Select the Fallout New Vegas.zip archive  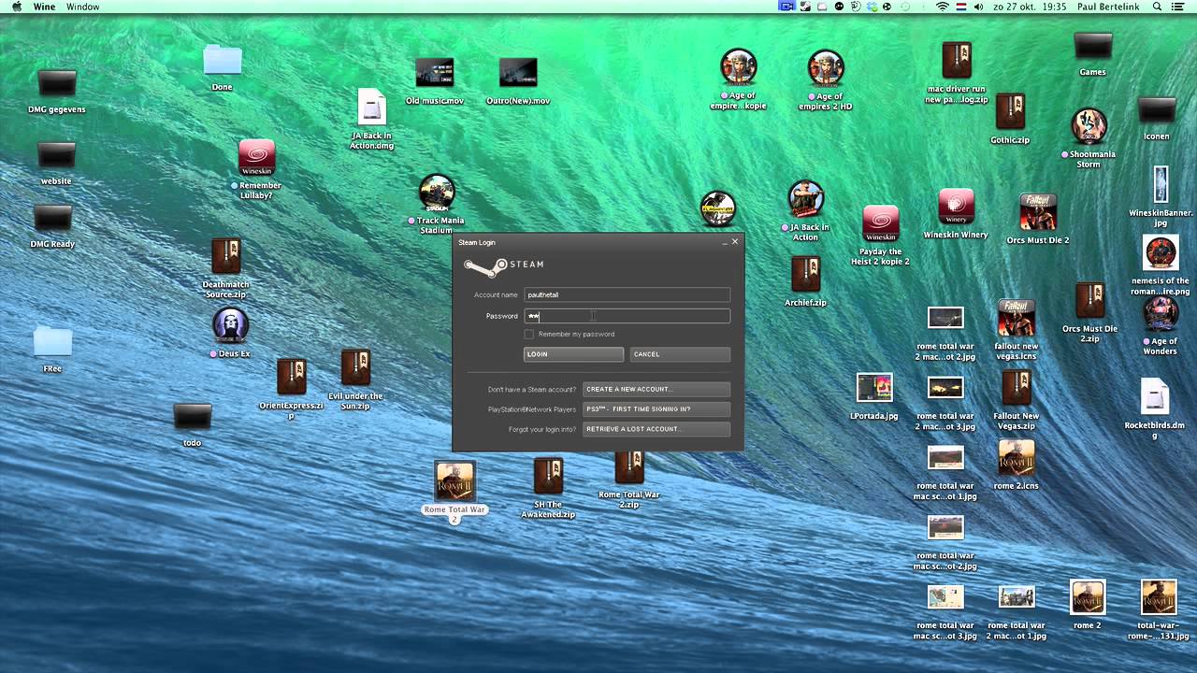point(1016,388)
